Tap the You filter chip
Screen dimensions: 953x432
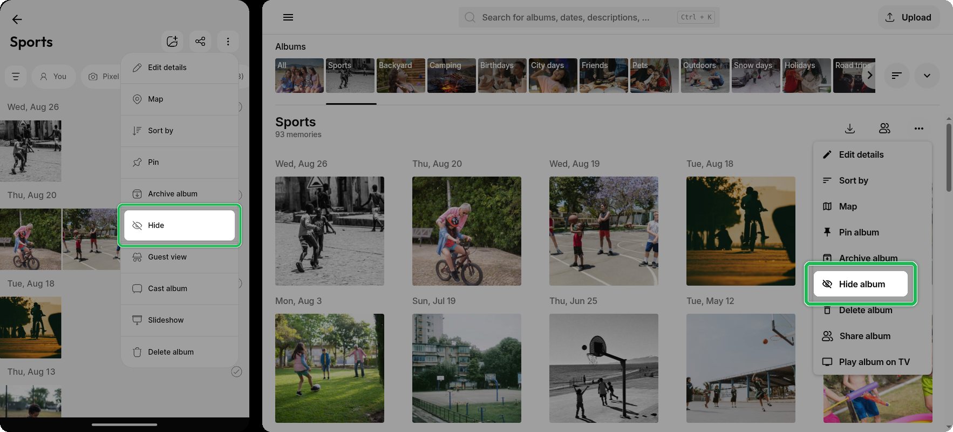[53, 77]
